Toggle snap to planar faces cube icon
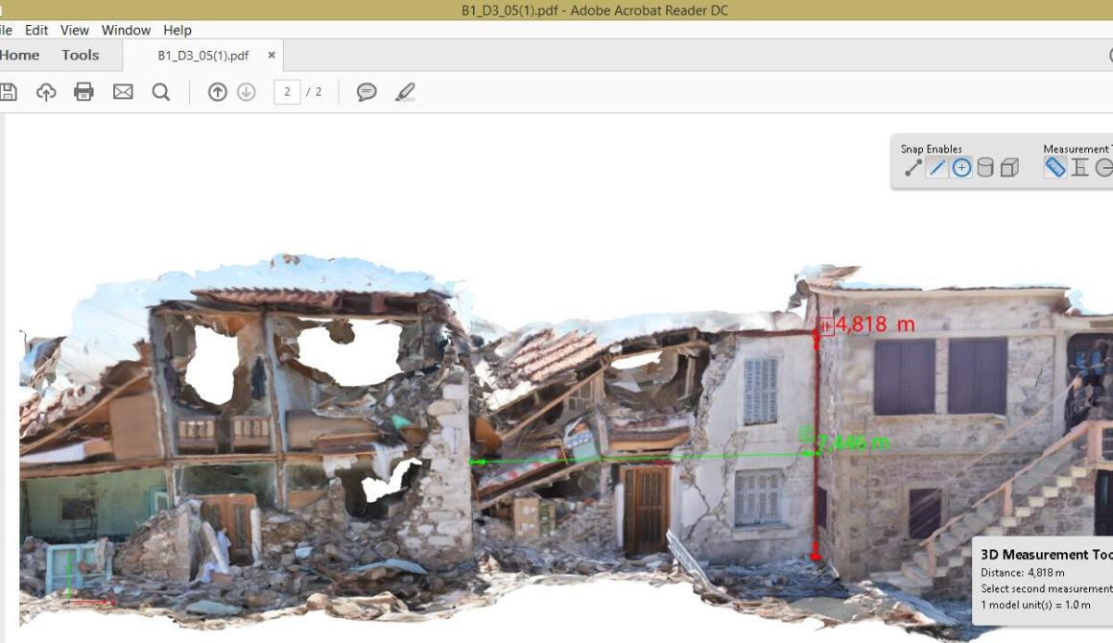This screenshot has width=1113, height=643. (1009, 168)
